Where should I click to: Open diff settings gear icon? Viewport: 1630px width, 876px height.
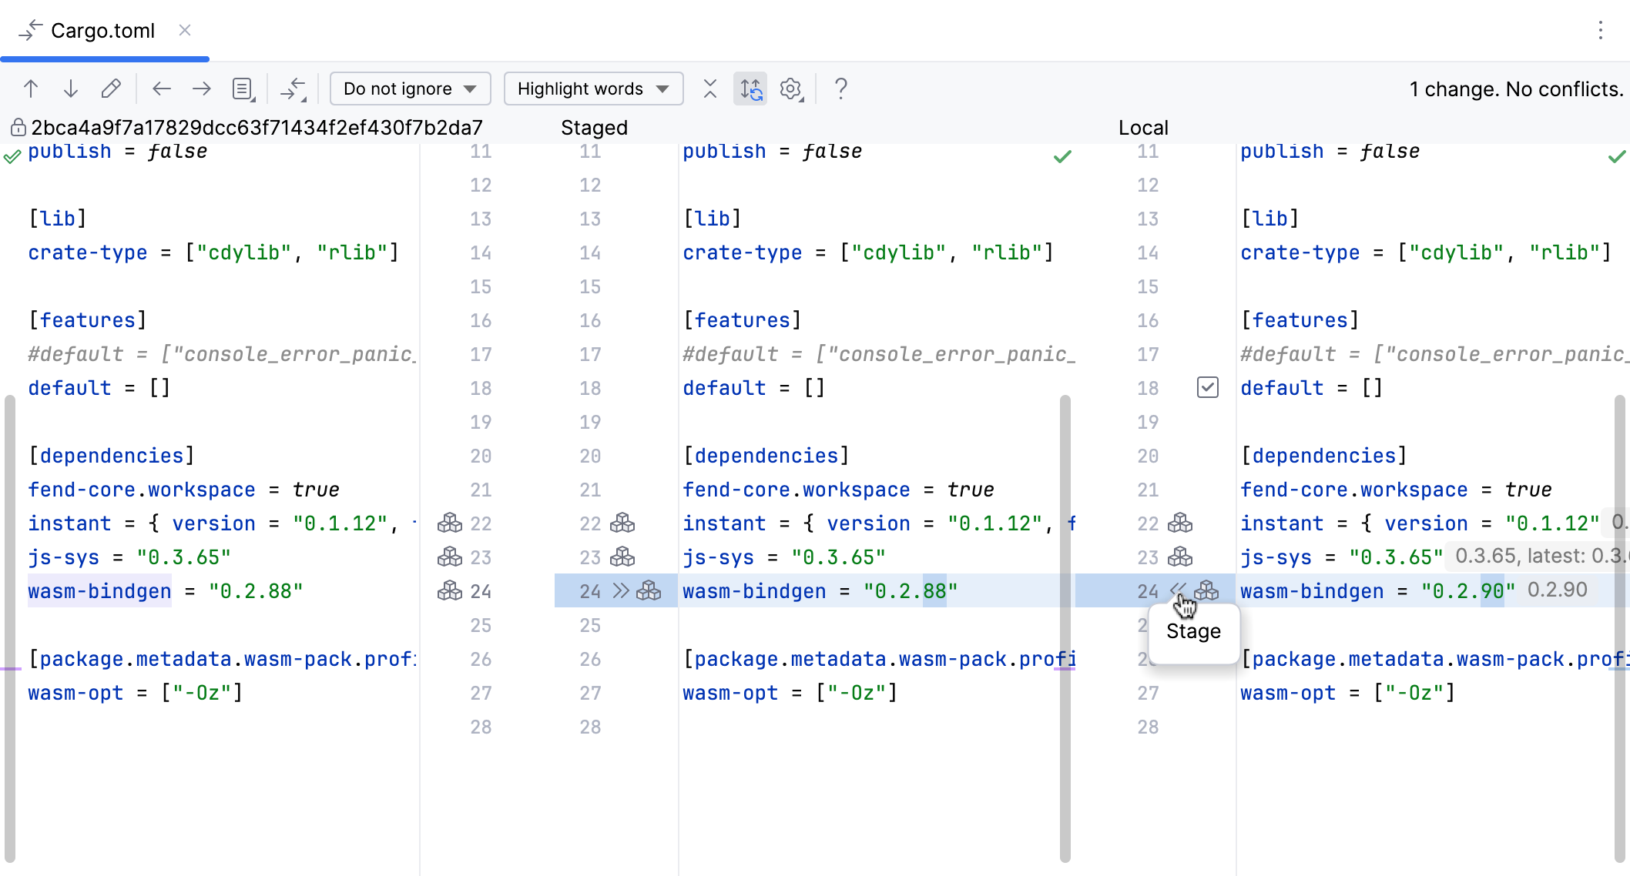(x=790, y=89)
